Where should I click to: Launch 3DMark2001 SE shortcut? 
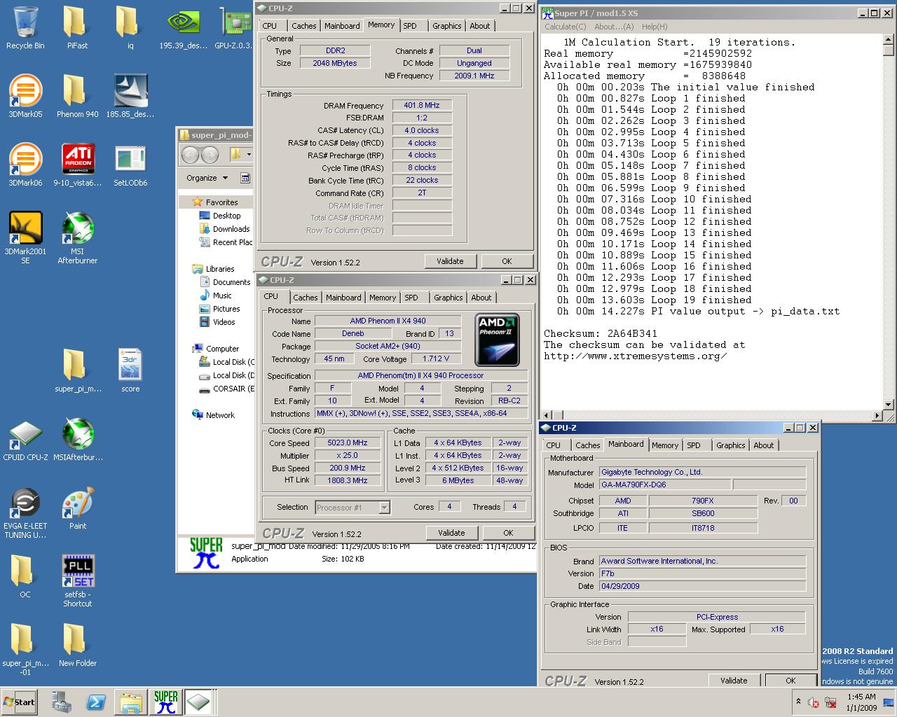pyautogui.click(x=25, y=238)
